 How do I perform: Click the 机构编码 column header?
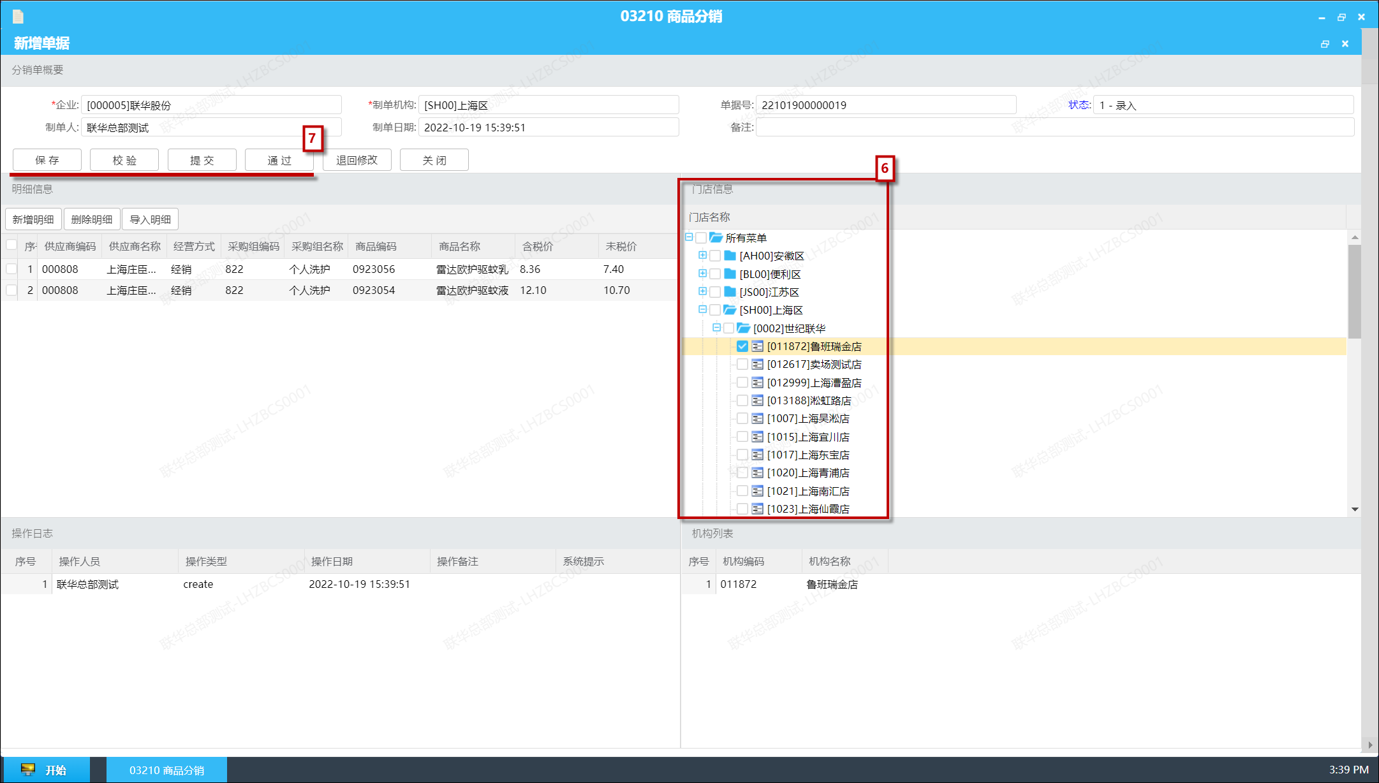coord(759,561)
